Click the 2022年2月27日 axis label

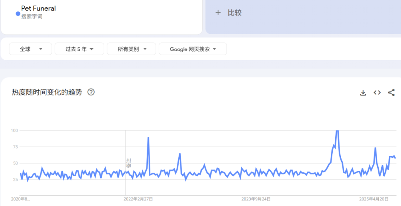pyautogui.click(x=138, y=199)
